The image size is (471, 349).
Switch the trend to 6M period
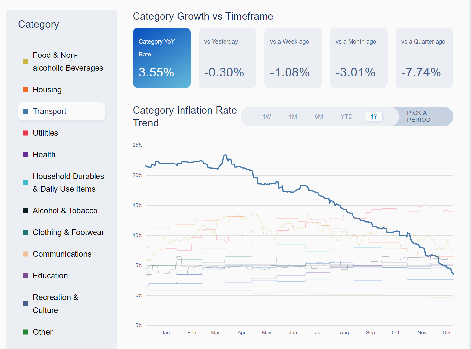(x=319, y=117)
